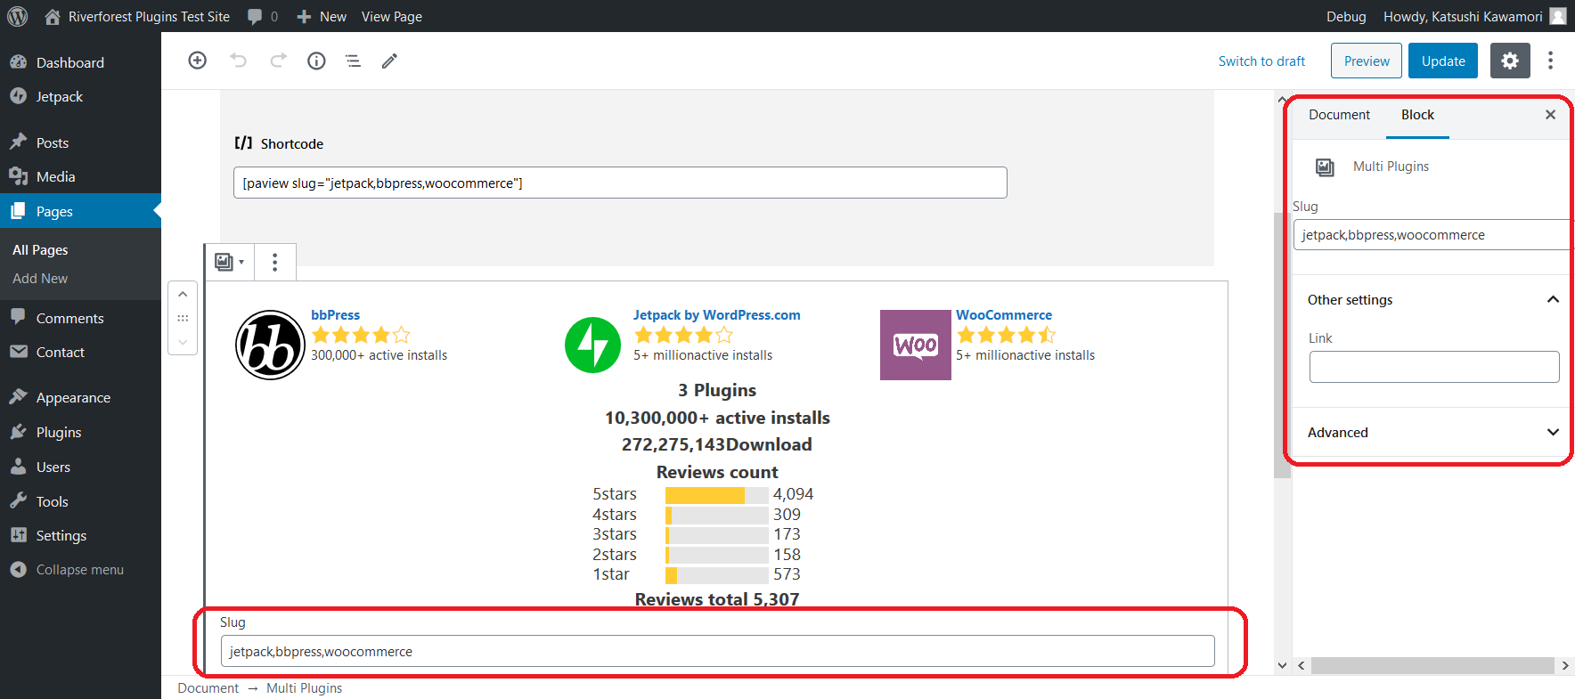1575x699 pixels.
Task: Open All Pages submenu item
Action: coord(40,250)
